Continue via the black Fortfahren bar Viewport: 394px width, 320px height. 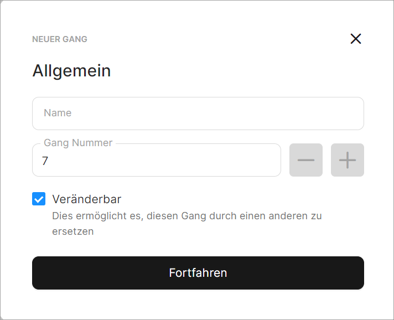(198, 273)
